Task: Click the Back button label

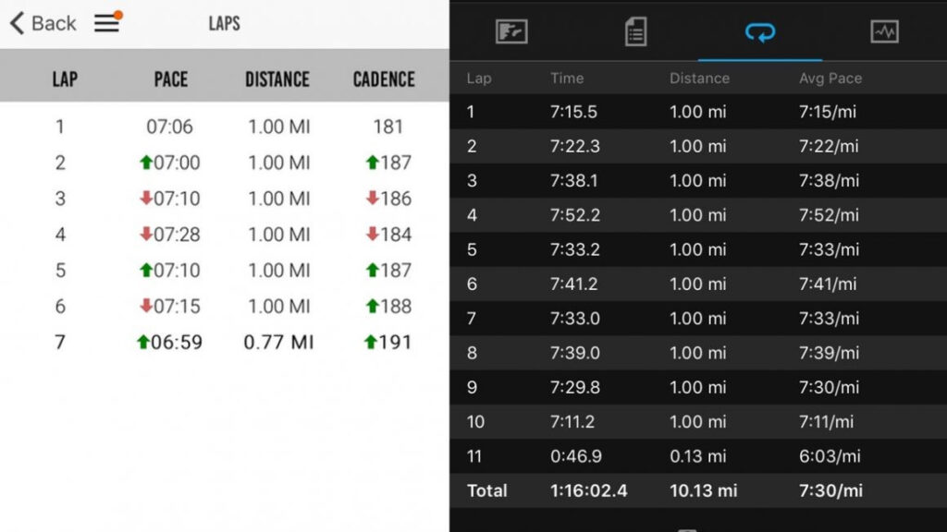Action: coord(54,23)
